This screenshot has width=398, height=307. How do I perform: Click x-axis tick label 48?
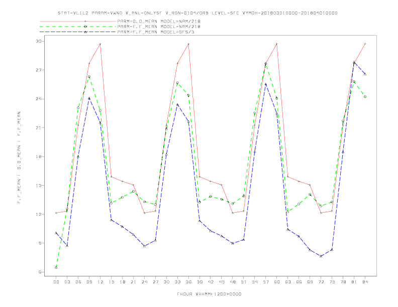pos(233,282)
